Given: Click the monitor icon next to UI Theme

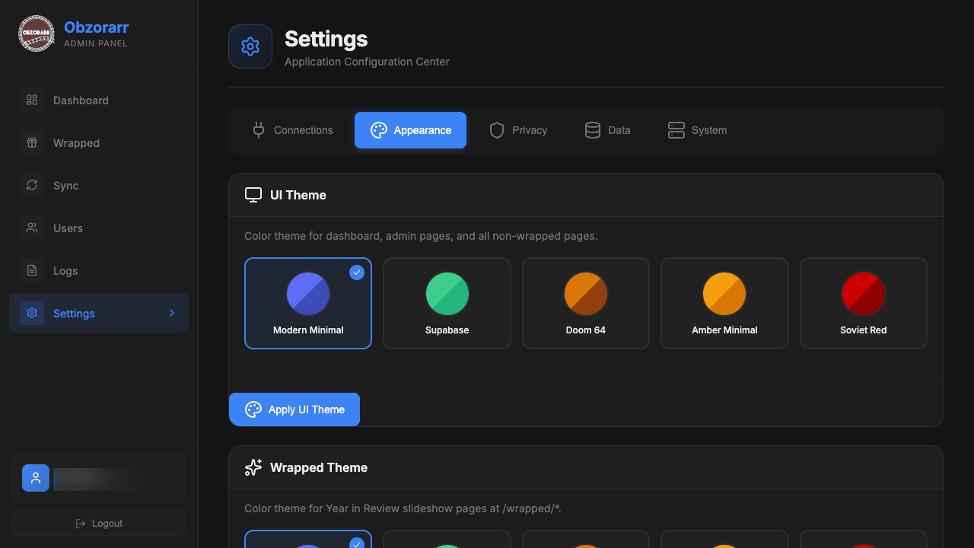Looking at the screenshot, I should (253, 195).
